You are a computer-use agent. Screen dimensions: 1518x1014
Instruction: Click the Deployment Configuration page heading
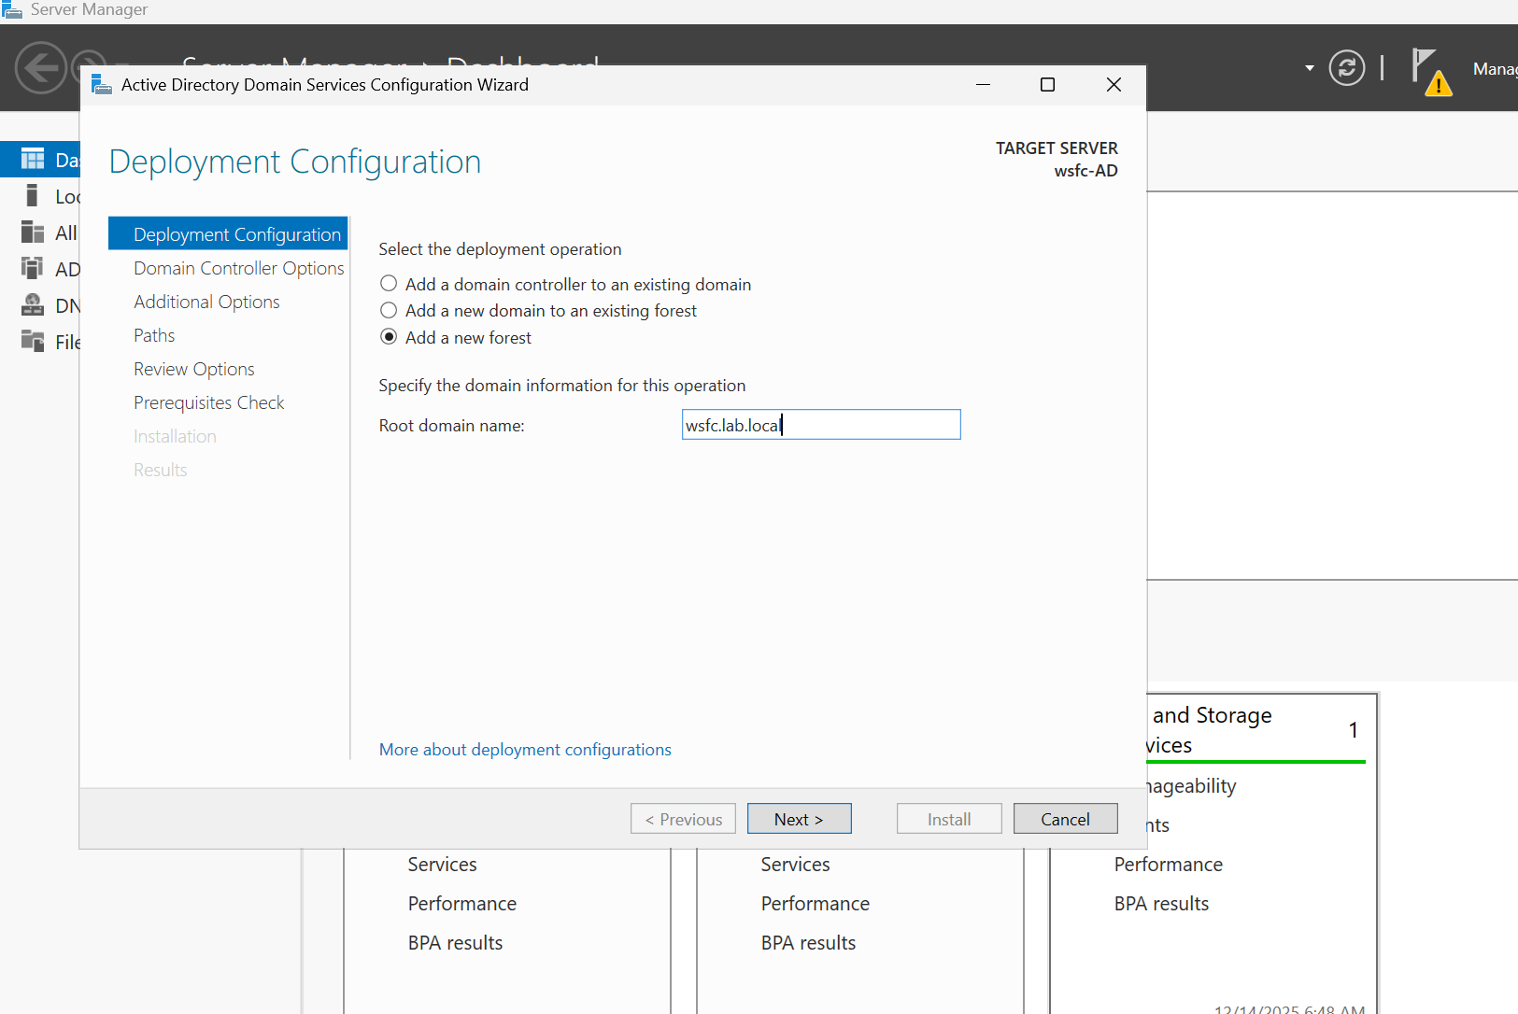click(295, 162)
